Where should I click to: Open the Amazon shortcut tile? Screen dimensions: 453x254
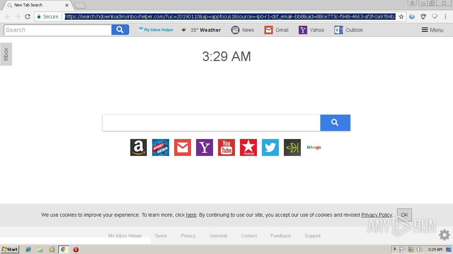(138, 147)
